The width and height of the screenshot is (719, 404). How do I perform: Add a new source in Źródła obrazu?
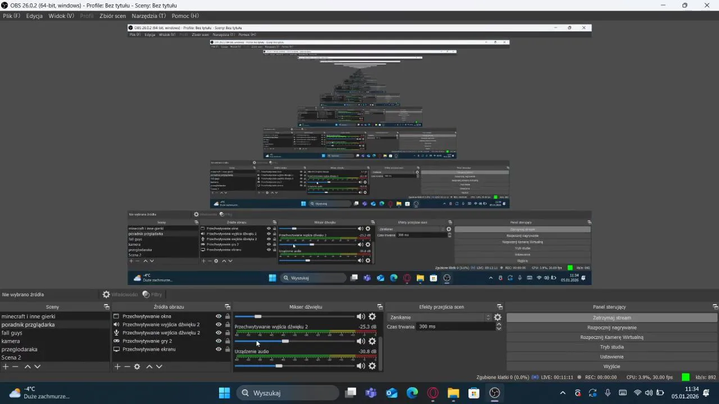(117, 366)
